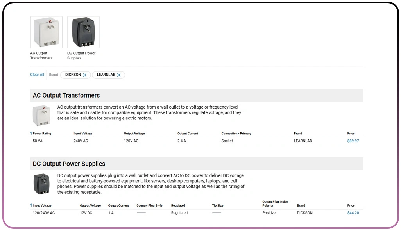Select the AC Output Transformers category thumbnail
This screenshot has height=230, width=401.
click(46, 32)
